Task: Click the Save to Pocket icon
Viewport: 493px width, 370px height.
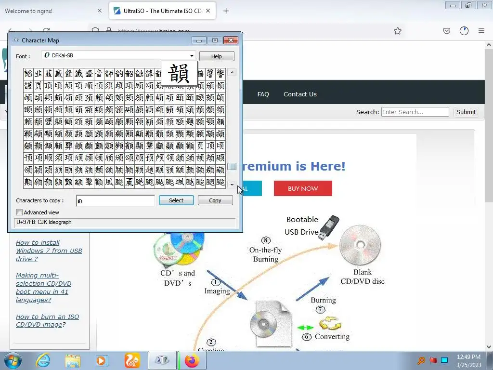Action: [x=446, y=31]
